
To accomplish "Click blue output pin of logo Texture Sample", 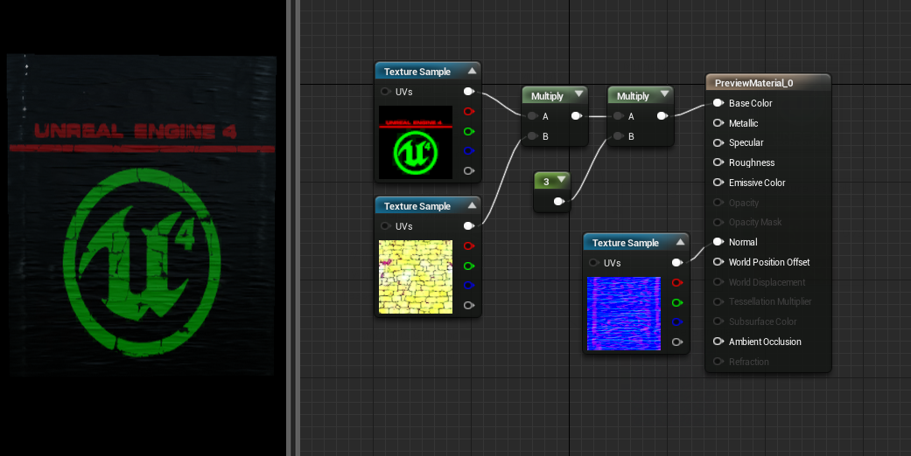I will (469, 151).
